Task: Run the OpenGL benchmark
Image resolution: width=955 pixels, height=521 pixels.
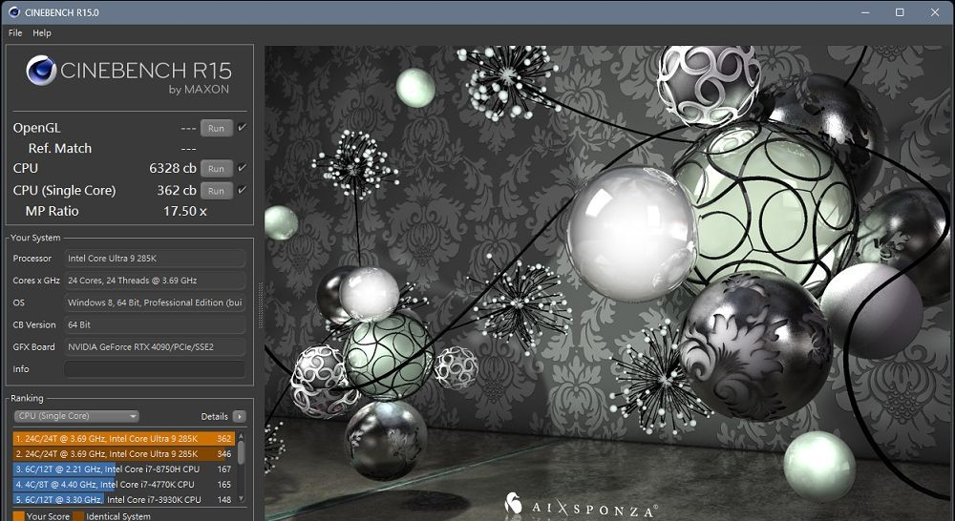Action: tap(216, 128)
